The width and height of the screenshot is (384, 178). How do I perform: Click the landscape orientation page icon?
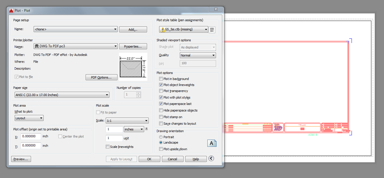click(212, 143)
